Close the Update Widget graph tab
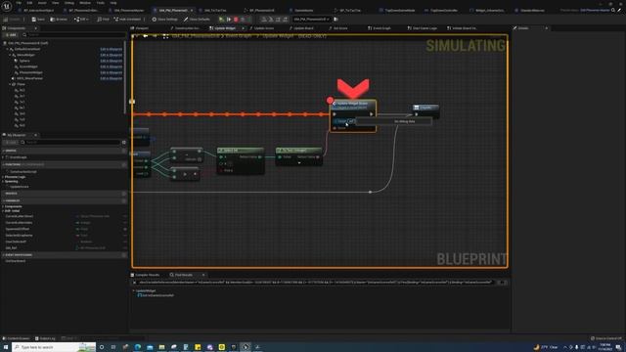The height and width of the screenshot is (352, 626). coord(244,28)
